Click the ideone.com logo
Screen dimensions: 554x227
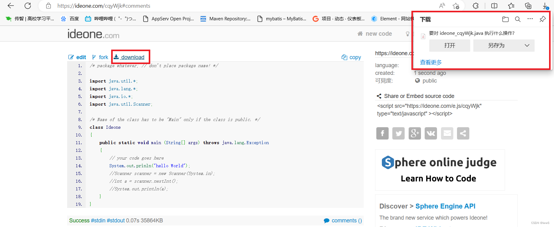[93, 34]
